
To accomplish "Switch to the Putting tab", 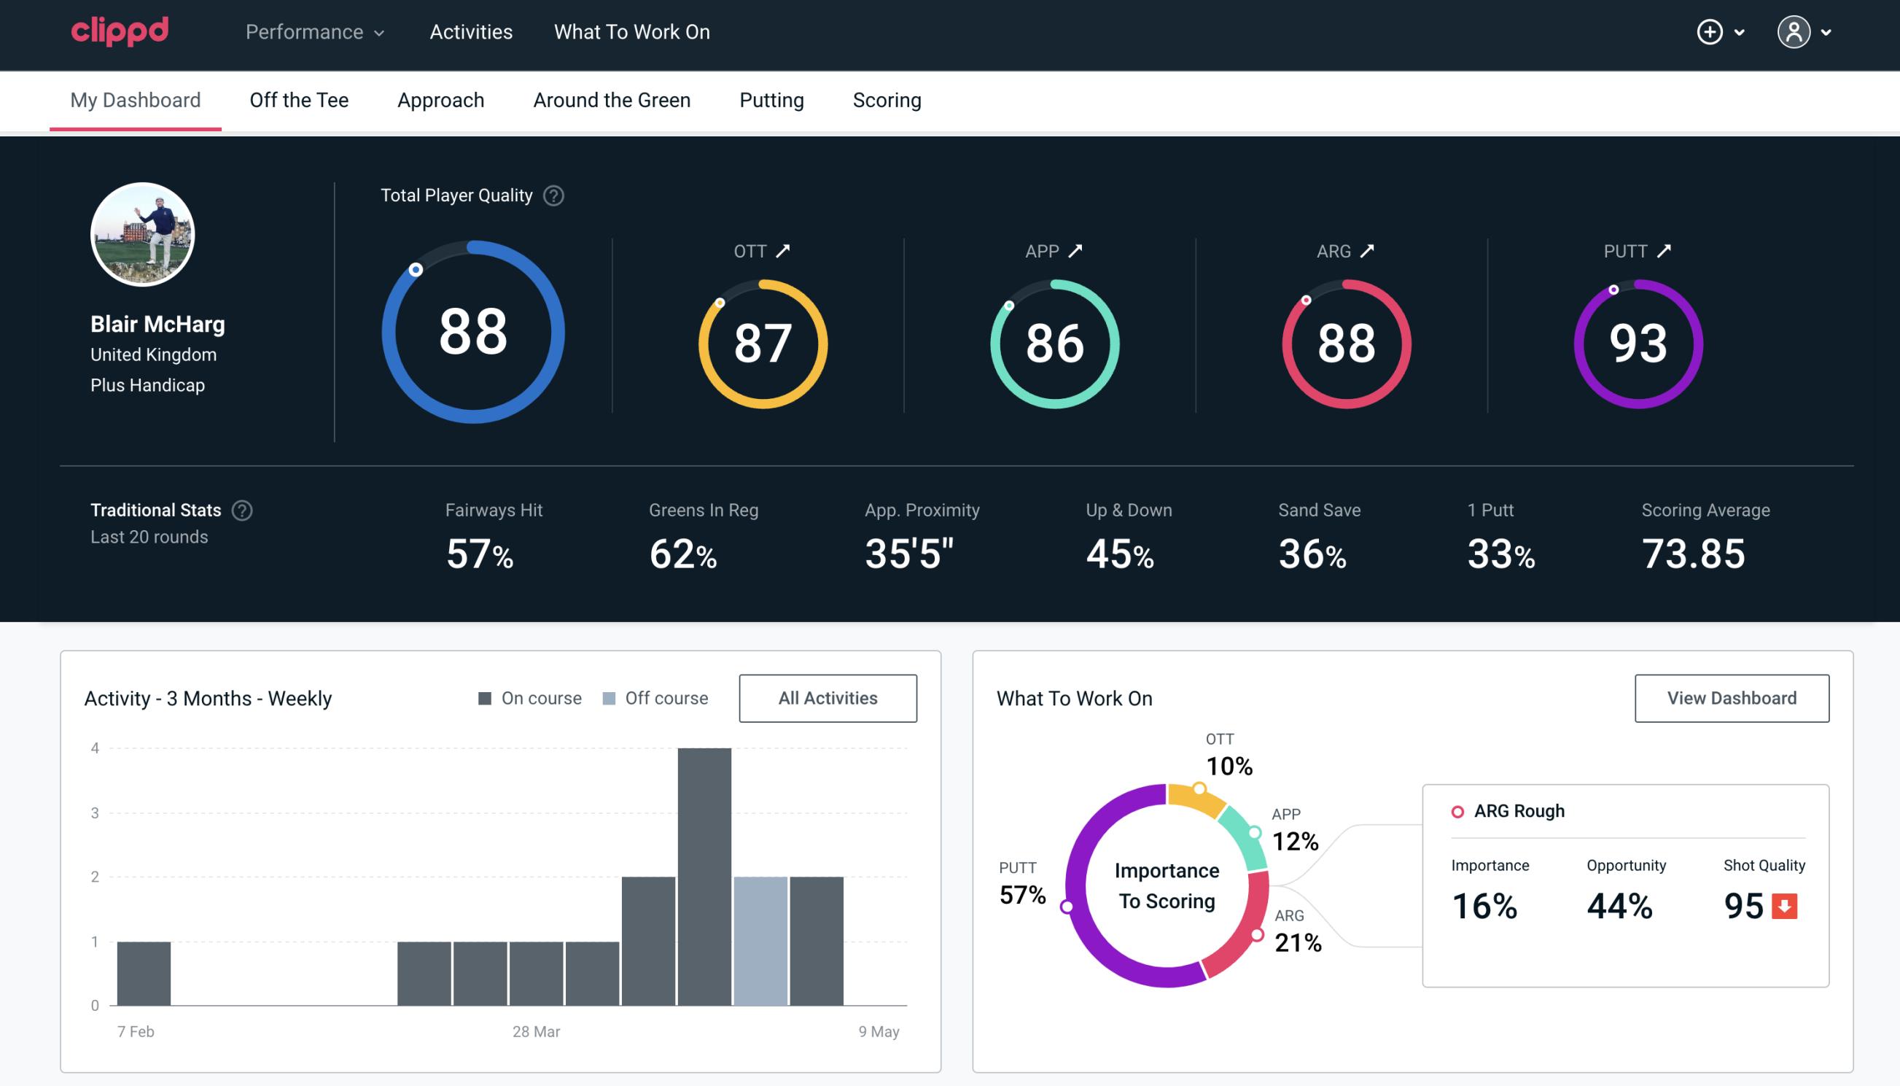I will tap(771, 99).
